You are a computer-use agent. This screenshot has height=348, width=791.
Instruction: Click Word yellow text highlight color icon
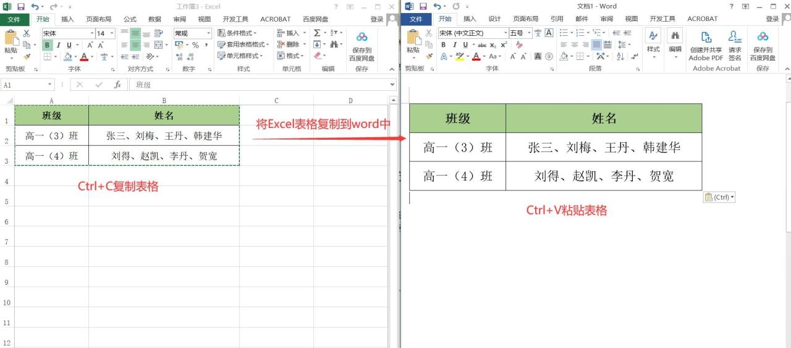coord(459,56)
